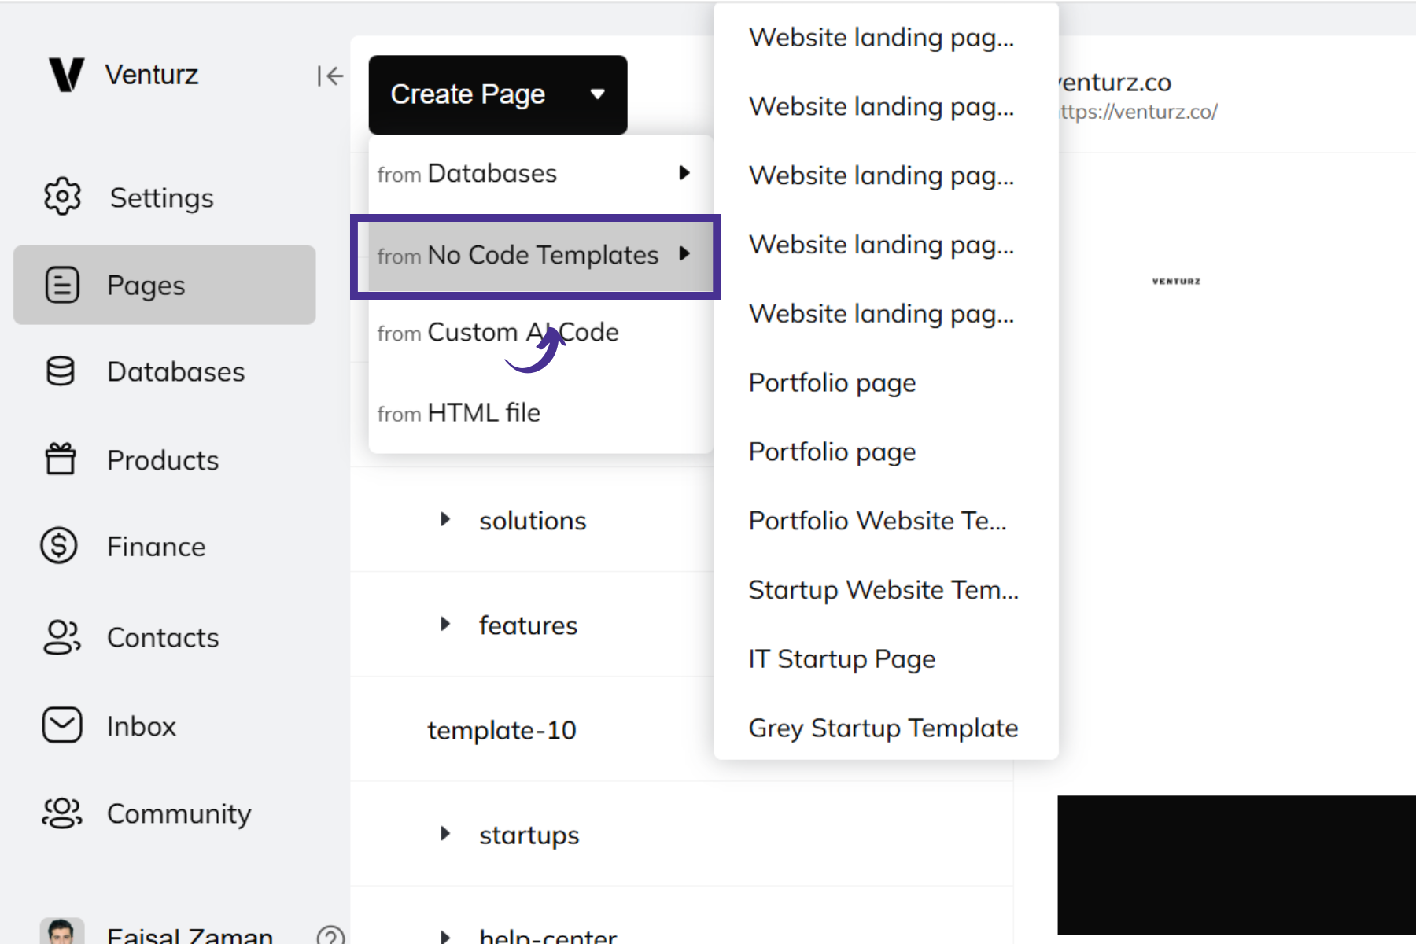Open the https://venturz.co/ link
The width and height of the screenshot is (1416, 944).
coord(1138,112)
